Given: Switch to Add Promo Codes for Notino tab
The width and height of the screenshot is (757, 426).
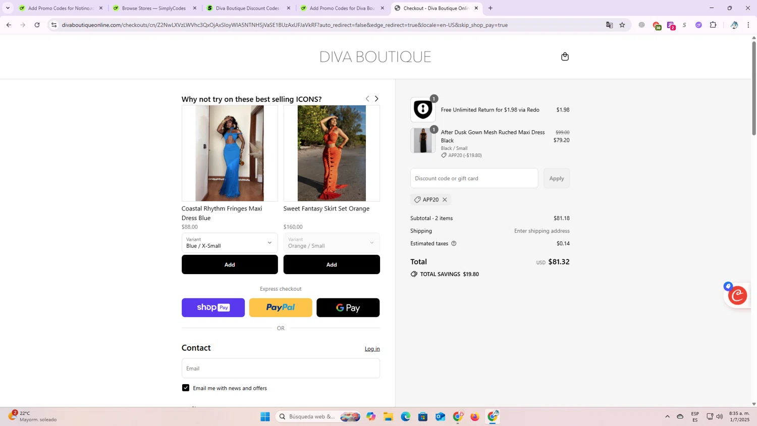Looking at the screenshot, I should (61, 8).
